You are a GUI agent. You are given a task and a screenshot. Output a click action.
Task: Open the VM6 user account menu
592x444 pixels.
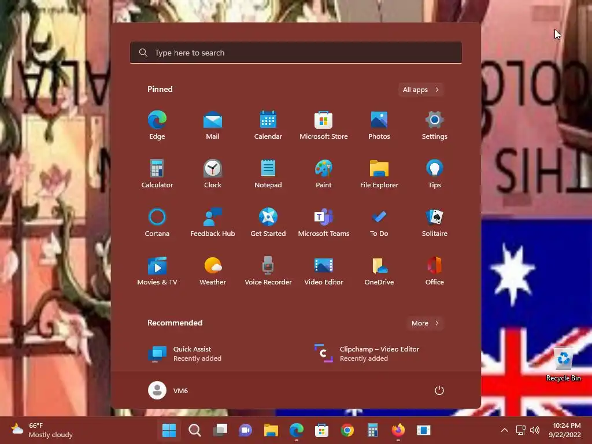168,390
